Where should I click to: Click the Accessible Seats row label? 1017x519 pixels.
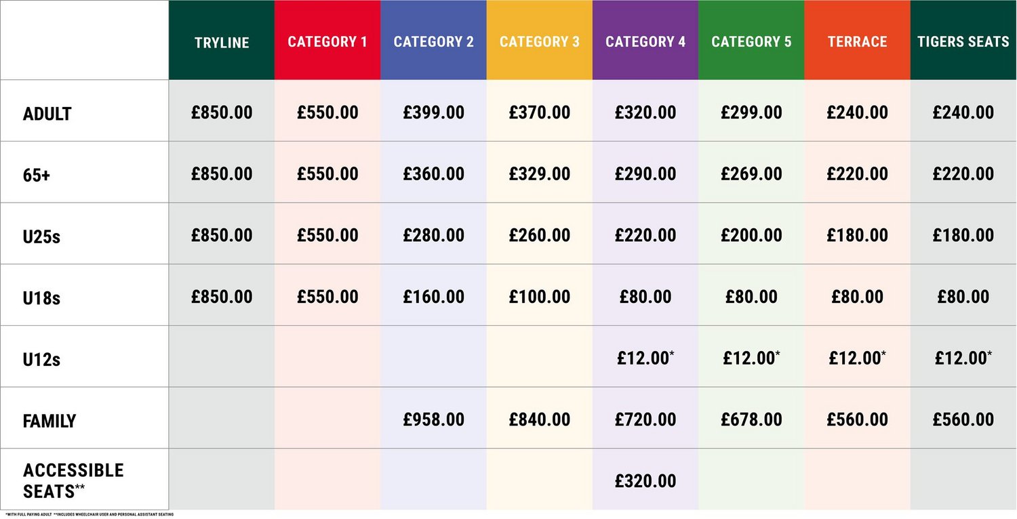click(73, 480)
